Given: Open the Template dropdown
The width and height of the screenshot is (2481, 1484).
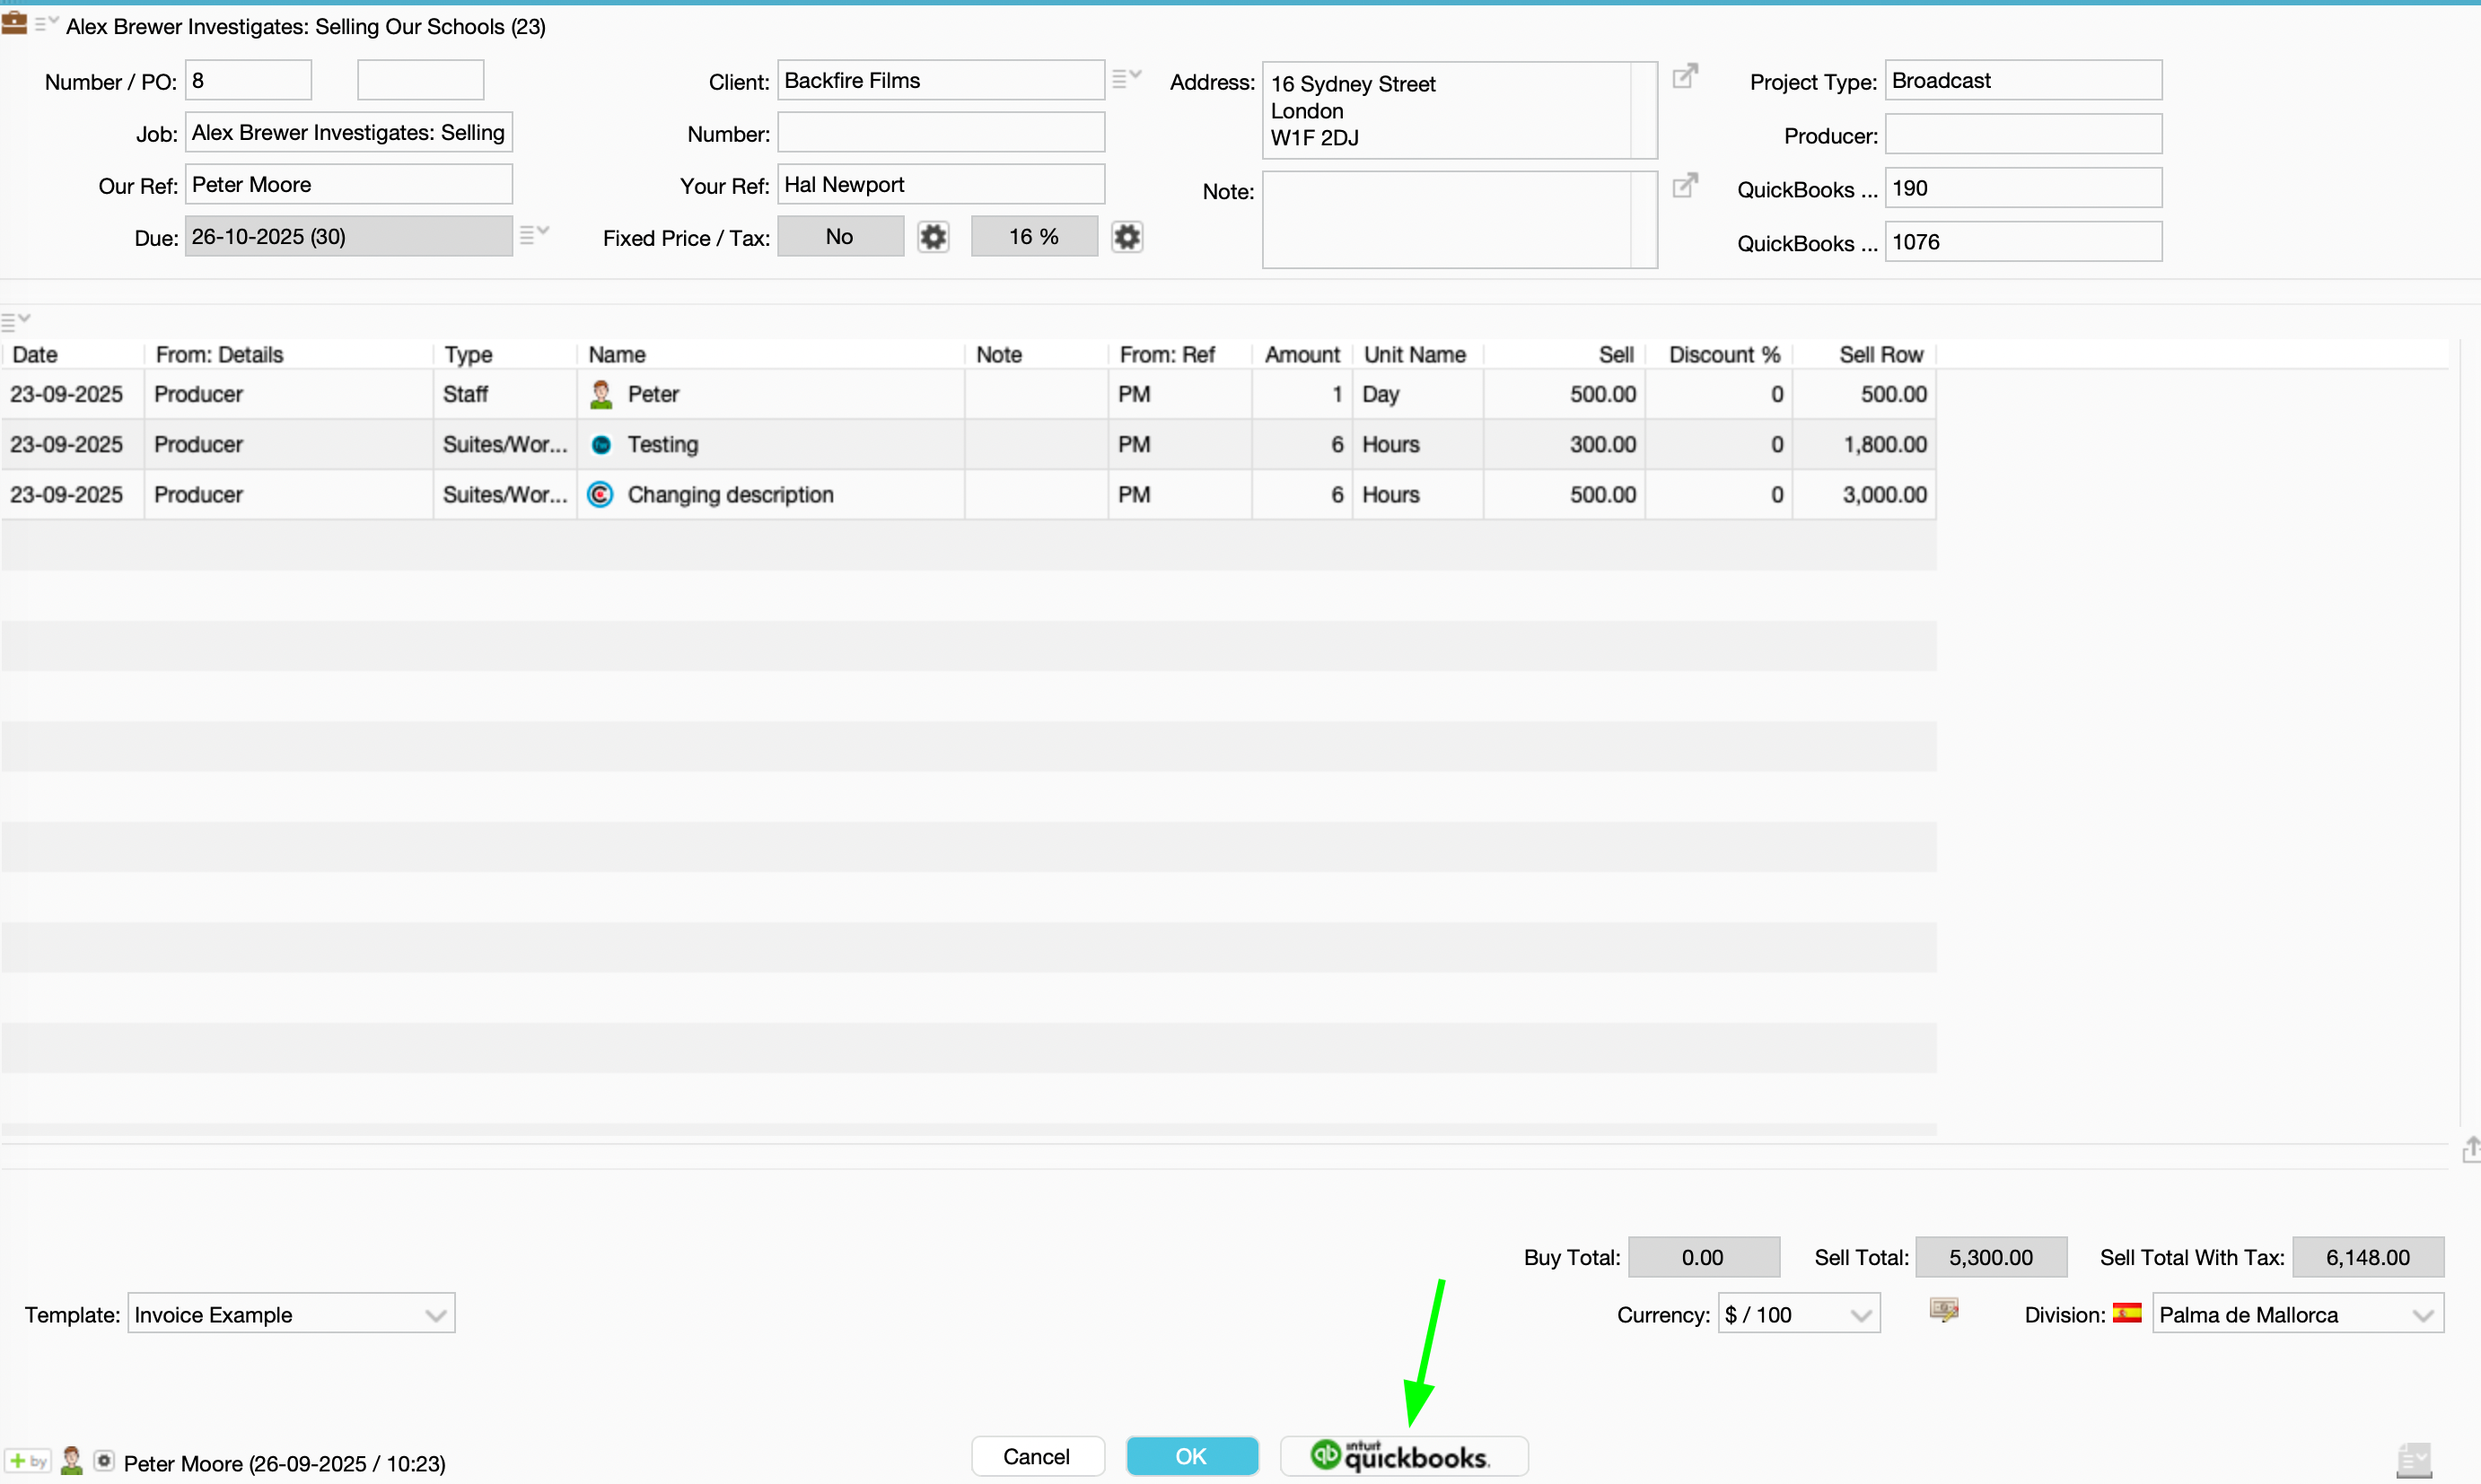Looking at the screenshot, I should [290, 1314].
